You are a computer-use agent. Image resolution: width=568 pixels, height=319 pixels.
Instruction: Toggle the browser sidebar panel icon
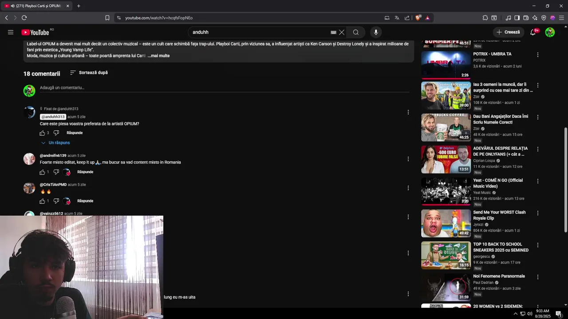(517, 18)
